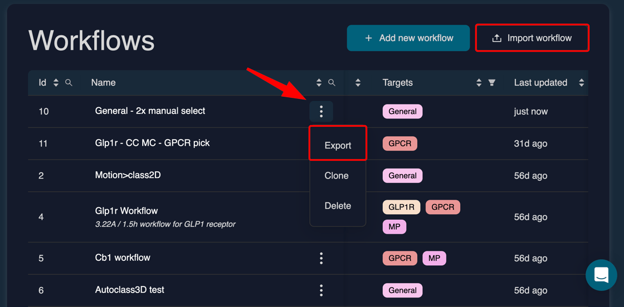Click MP tag in Cb1 workflow row

(x=434, y=258)
